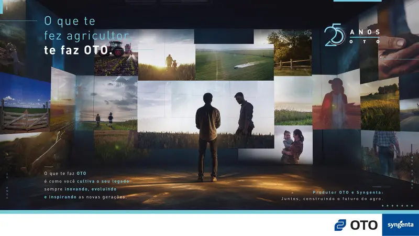Open the wooden fence and trees photo
Image resolution: width=419 pixels, height=236 pixels.
293,52
